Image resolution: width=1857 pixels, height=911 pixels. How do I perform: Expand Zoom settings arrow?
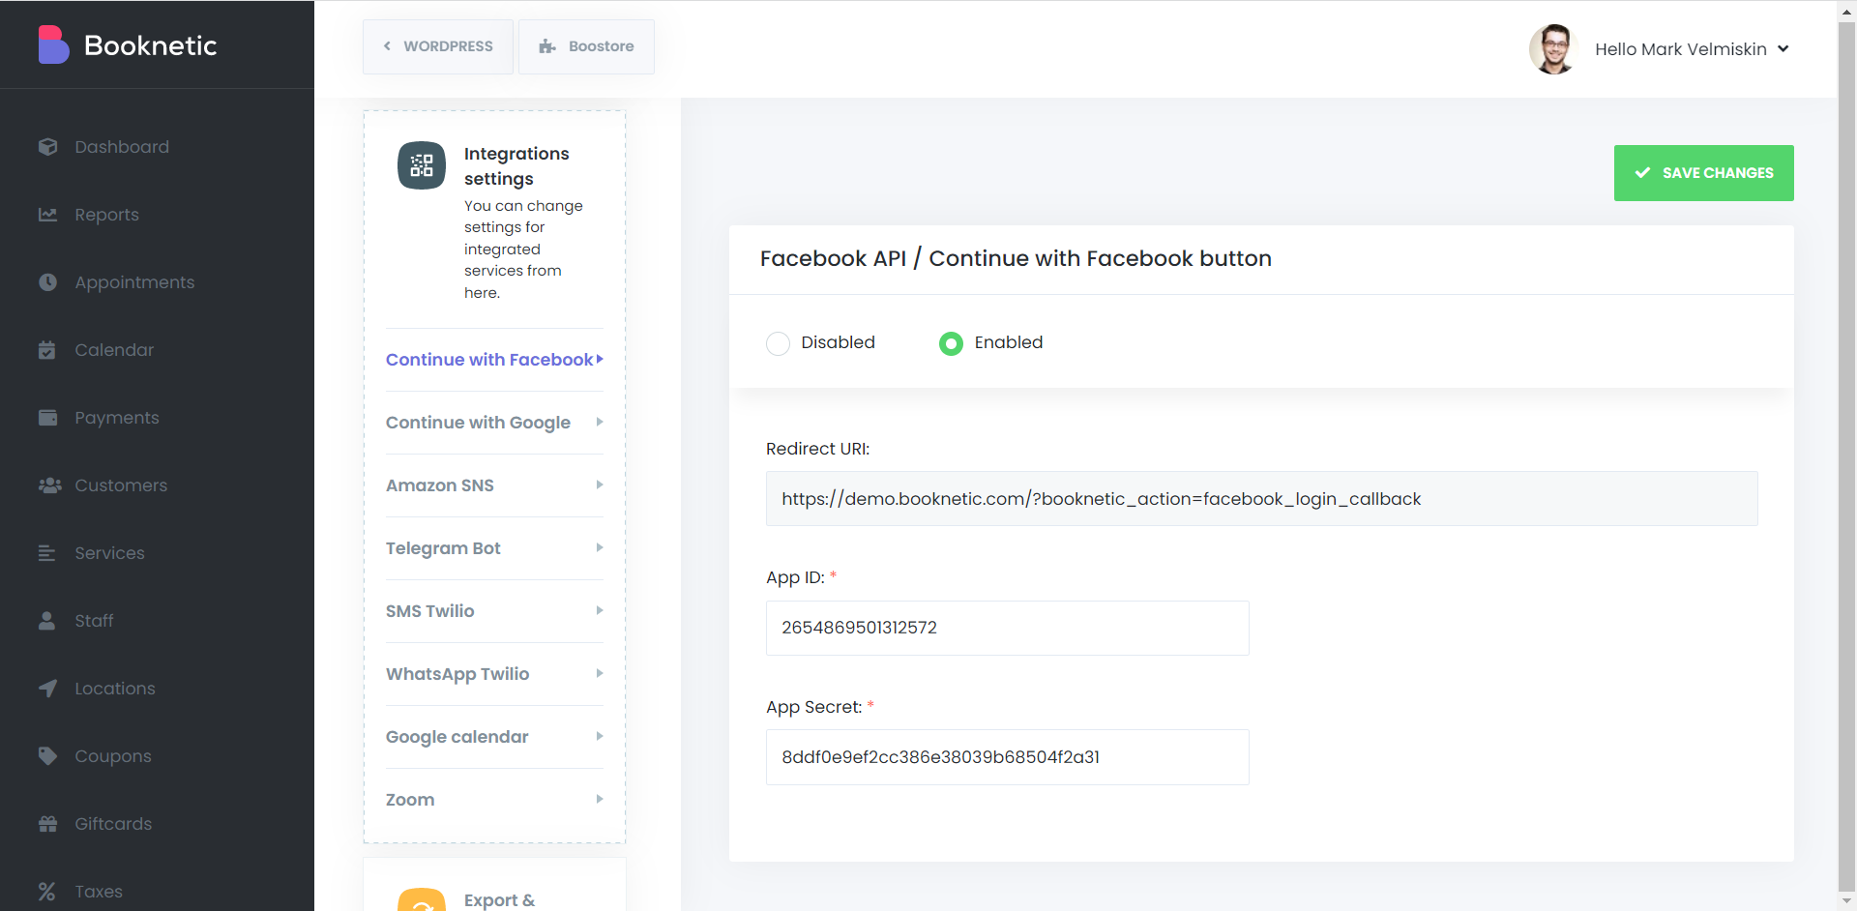(600, 799)
